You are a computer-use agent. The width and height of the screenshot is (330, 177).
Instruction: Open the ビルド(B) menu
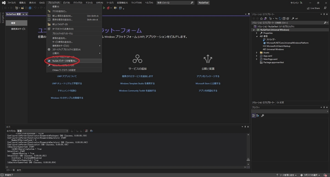[x=67, y=2]
